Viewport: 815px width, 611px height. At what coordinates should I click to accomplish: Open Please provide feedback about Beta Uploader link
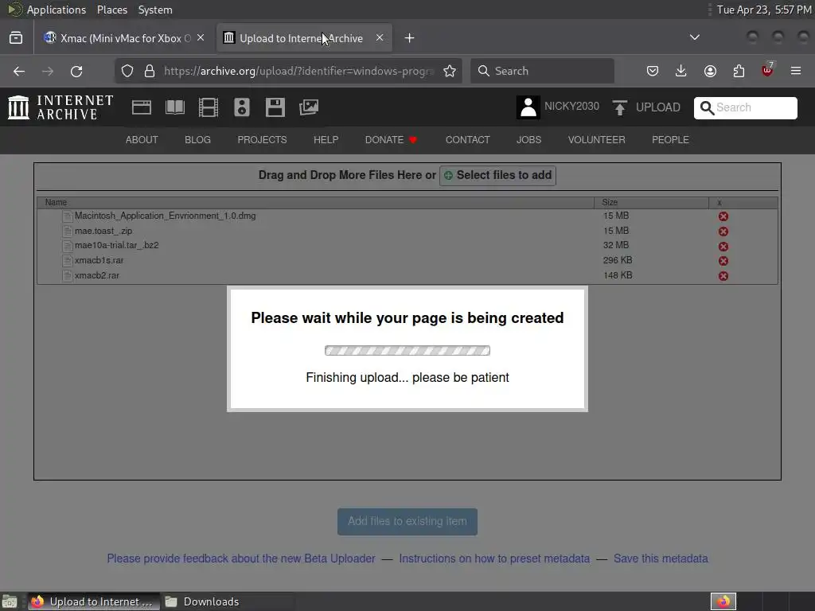pos(241,558)
